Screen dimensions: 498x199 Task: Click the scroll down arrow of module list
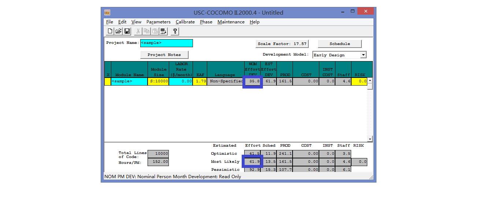tap(370, 139)
